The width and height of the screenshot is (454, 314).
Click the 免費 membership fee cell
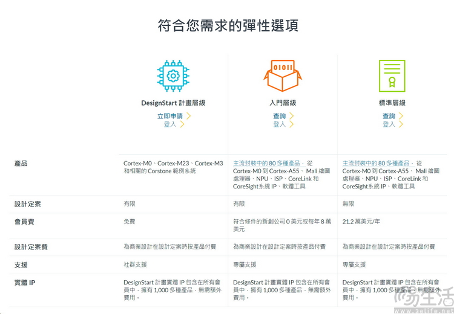130,222
